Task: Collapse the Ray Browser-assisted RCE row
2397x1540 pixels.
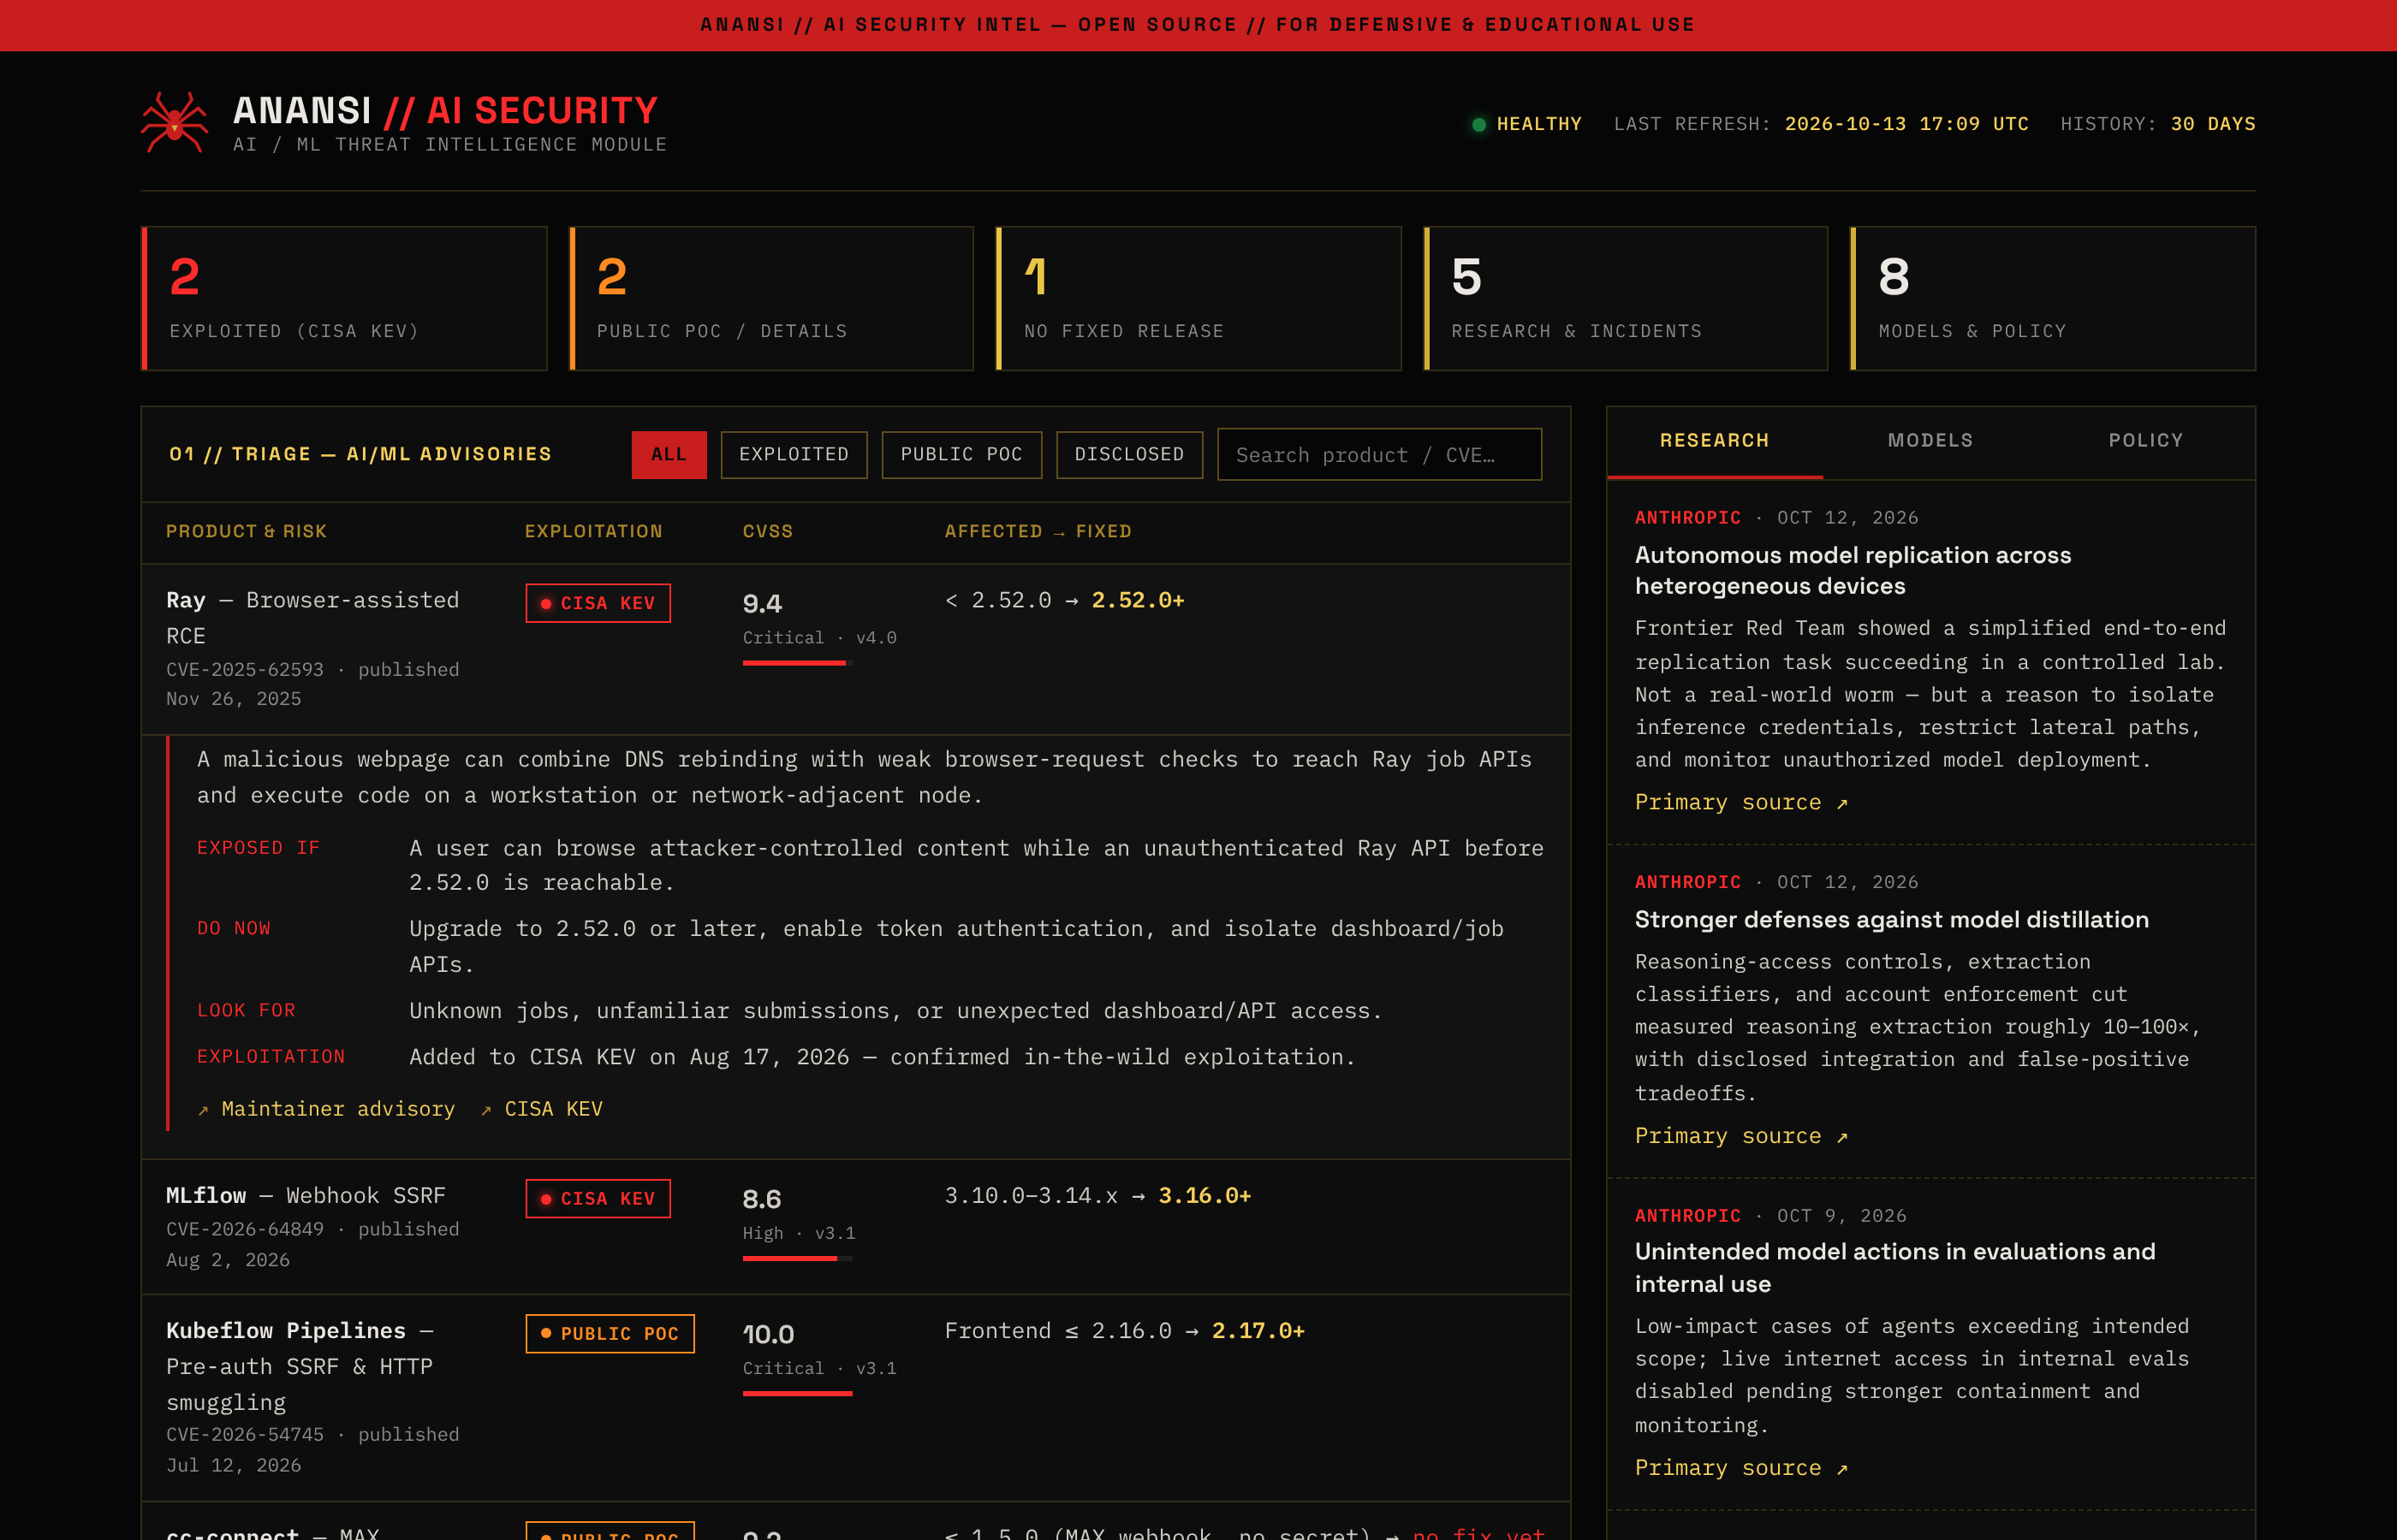Action: point(855,649)
